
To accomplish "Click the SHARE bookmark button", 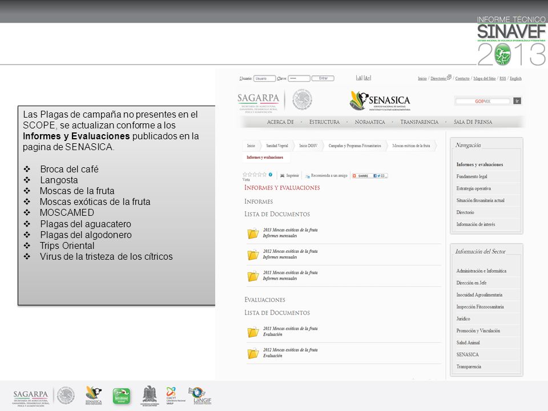I will pyautogui.click(x=370, y=175).
